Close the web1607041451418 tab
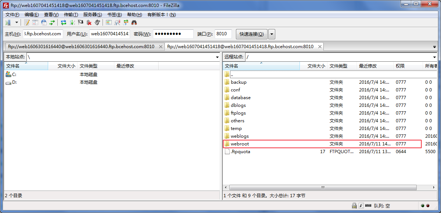The width and height of the screenshot is (441, 213). (x=320, y=47)
